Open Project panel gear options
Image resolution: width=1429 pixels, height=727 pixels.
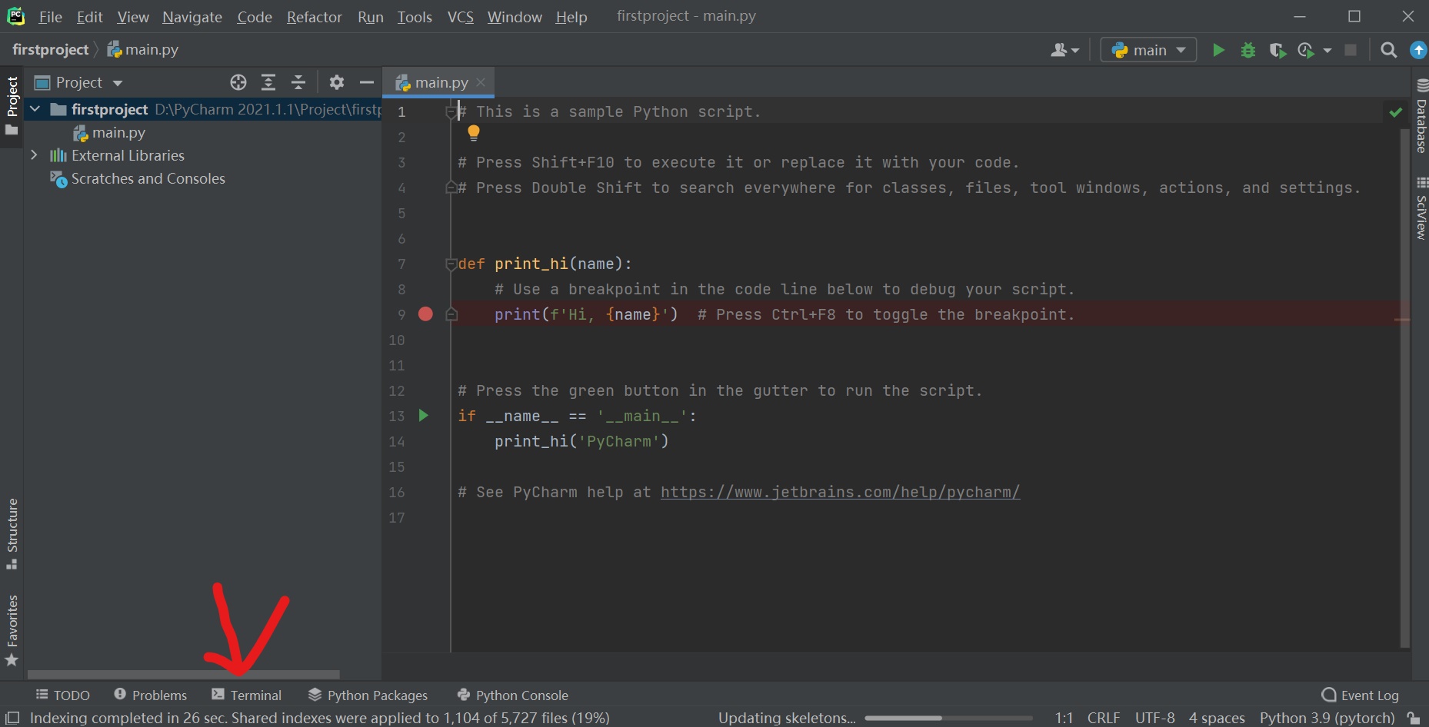337,82
